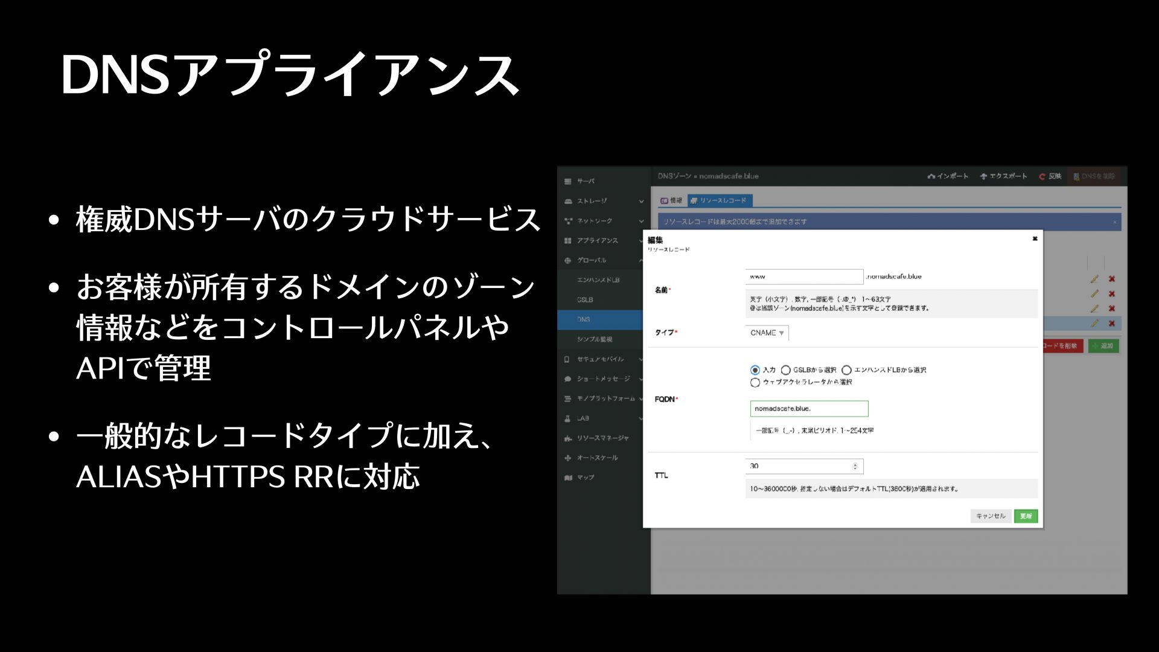Viewport: 1159px width, 652px height.
Task: Select ウェブアクセラレータから選択 radio option
Action: pos(755,383)
